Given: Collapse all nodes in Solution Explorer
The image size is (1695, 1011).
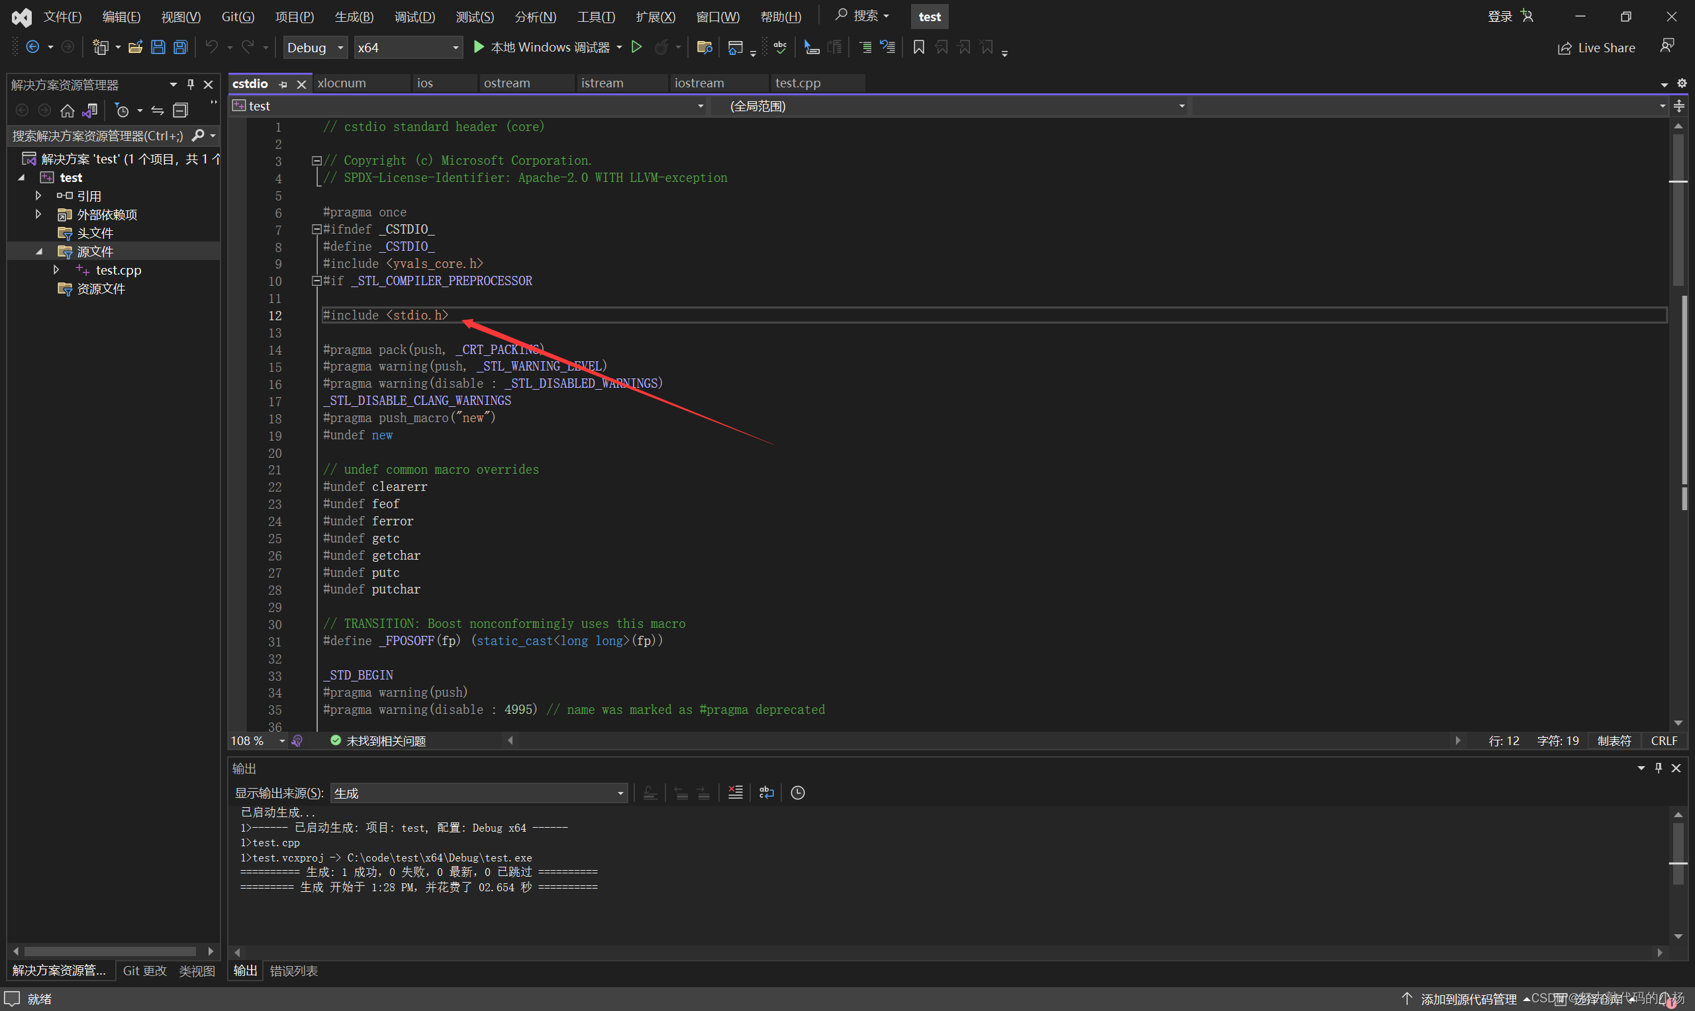Looking at the screenshot, I should tap(181, 110).
